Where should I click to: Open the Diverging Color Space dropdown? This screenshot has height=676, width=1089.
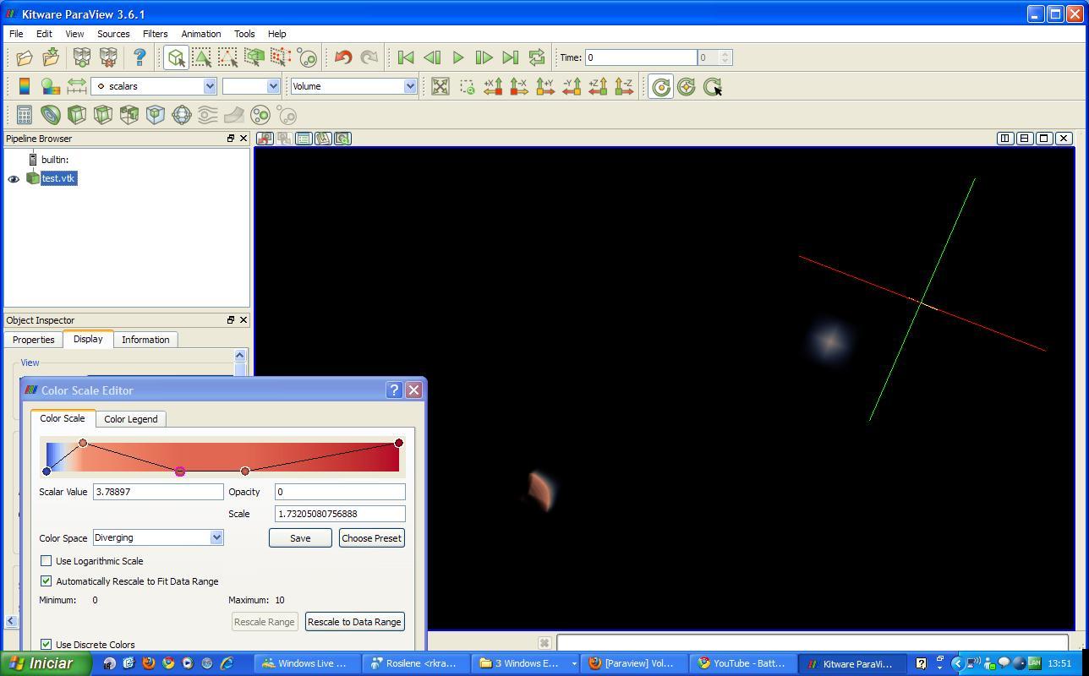click(x=158, y=537)
